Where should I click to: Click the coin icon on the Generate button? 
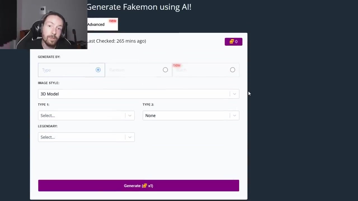click(145, 186)
